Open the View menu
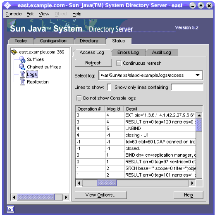Screen dimensions: 215x216 [44, 14]
